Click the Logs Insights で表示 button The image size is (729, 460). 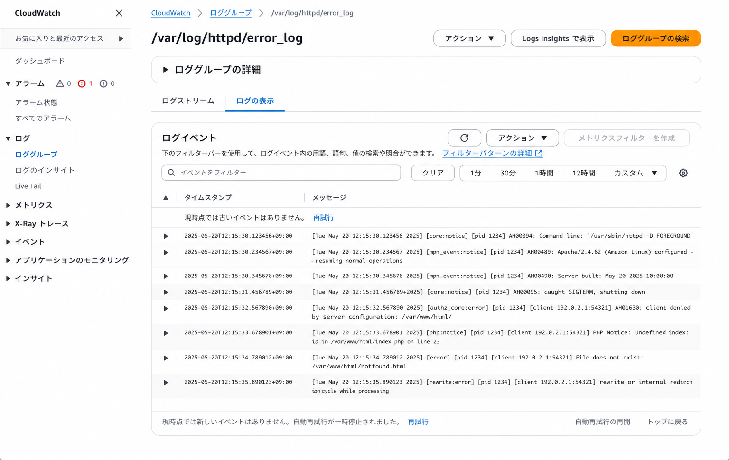coord(558,38)
